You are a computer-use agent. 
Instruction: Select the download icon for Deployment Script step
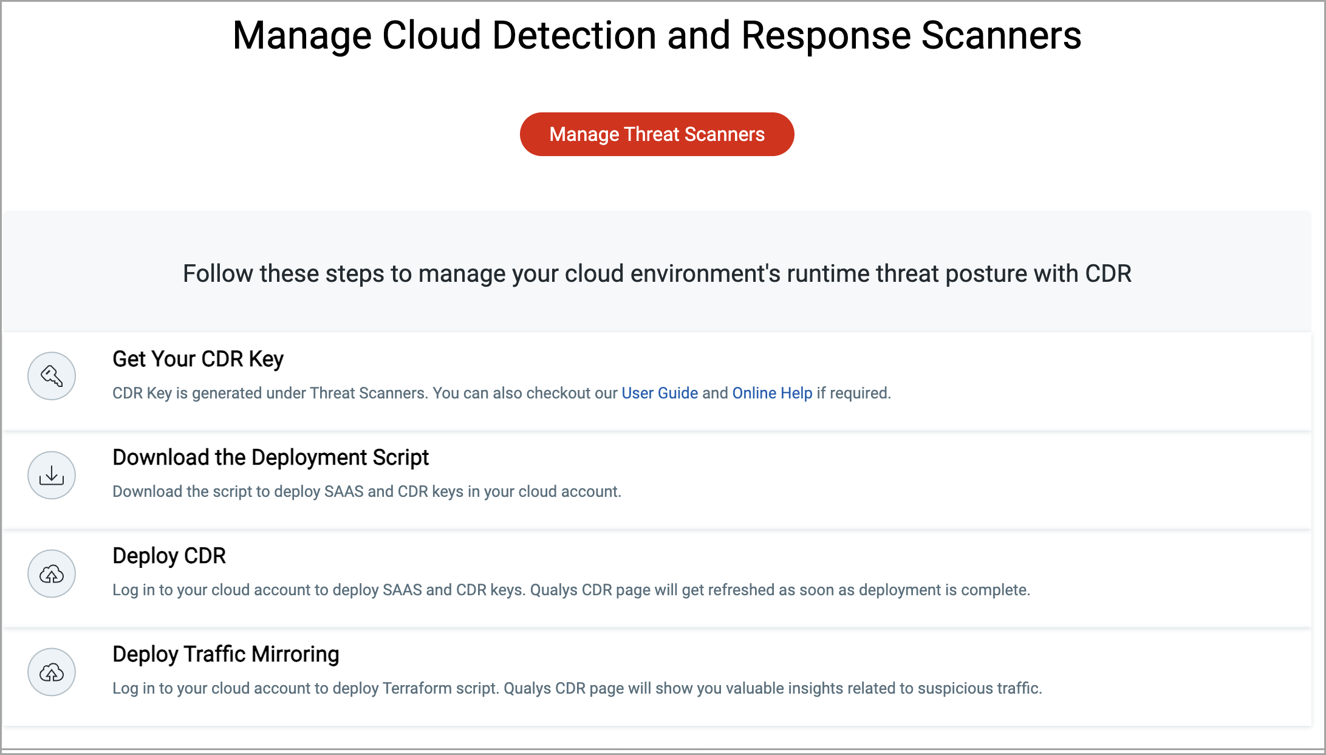pos(51,476)
